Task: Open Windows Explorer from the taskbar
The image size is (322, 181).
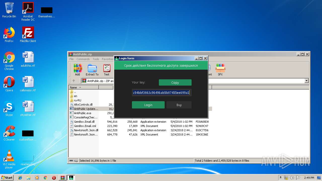Action: (x=28, y=178)
